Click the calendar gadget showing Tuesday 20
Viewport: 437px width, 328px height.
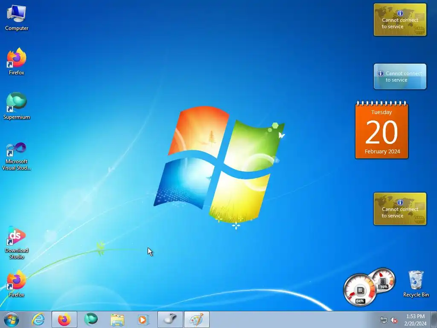pyautogui.click(x=382, y=130)
